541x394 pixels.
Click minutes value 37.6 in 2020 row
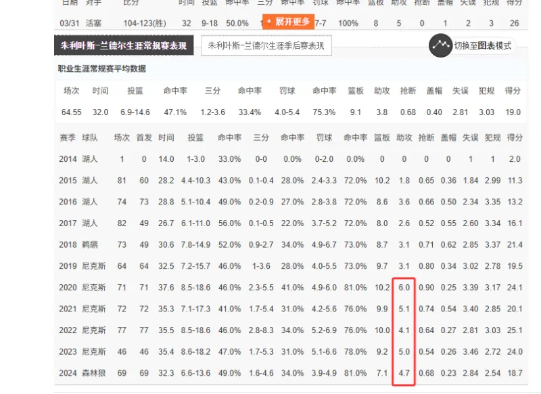[166, 288]
